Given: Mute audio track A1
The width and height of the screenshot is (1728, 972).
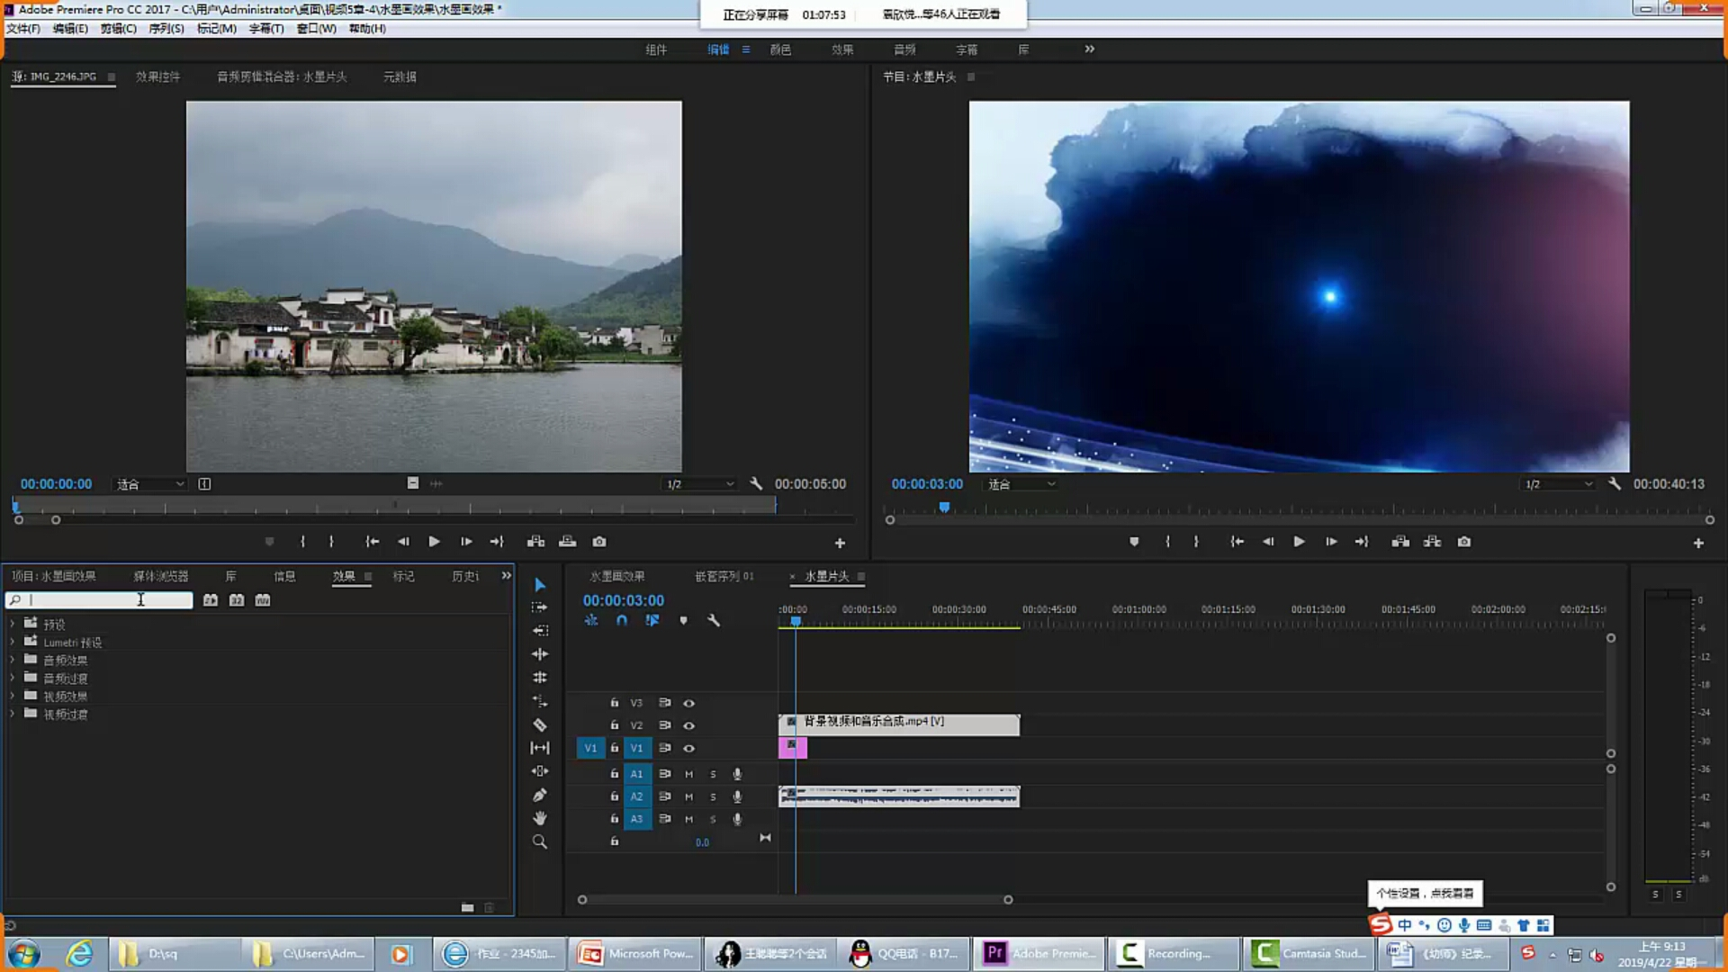Looking at the screenshot, I should (688, 774).
